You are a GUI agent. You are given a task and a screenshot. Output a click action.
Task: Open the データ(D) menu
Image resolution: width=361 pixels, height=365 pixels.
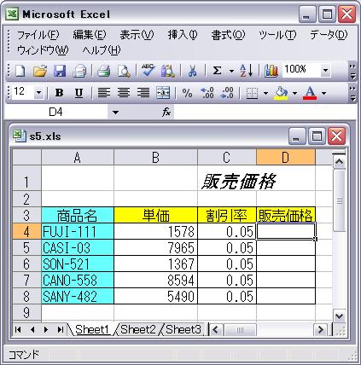[329, 35]
